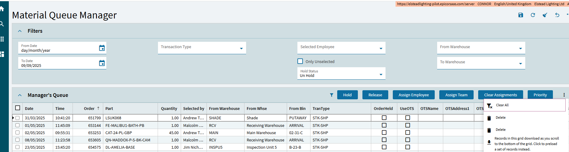Tick the select-all checkbox in grid header
Screen dimensions: 569x152
click(x=18, y=108)
